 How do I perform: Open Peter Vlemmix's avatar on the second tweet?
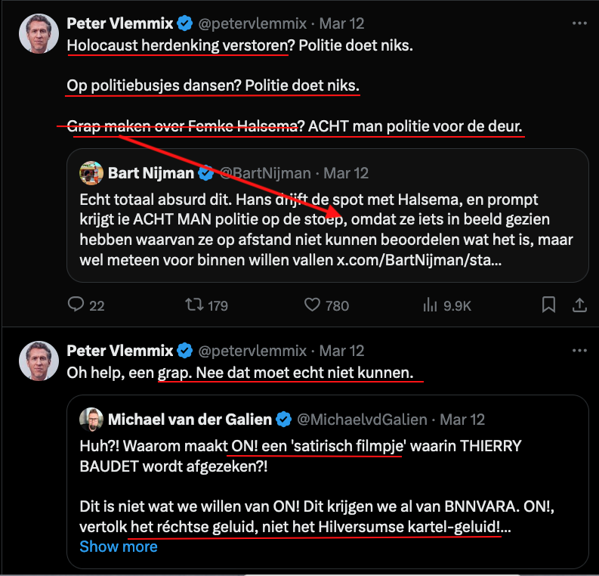tap(39, 361)
